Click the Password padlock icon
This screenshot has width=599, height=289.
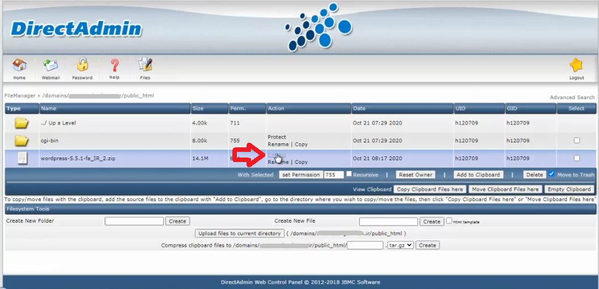[82, 65]
